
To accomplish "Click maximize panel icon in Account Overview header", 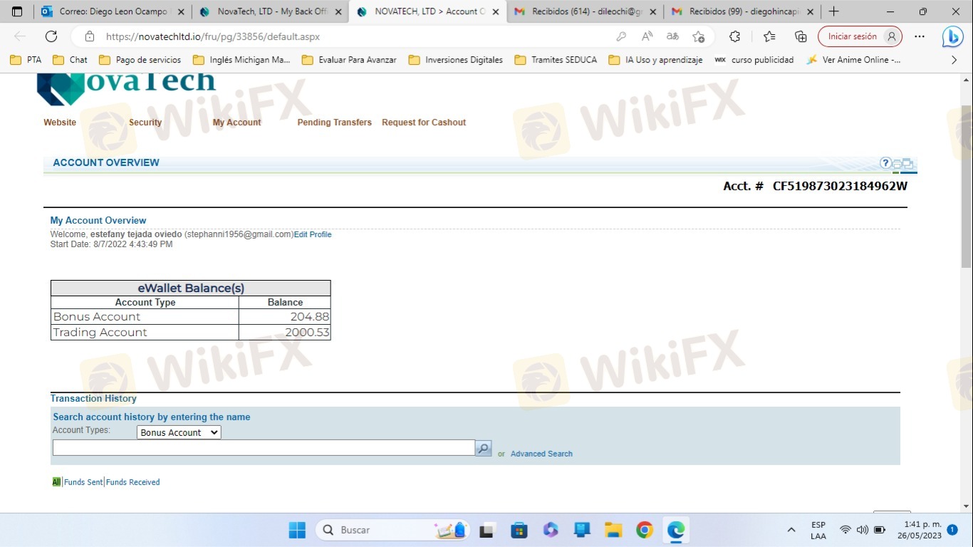I will click(x=907, y=164).
